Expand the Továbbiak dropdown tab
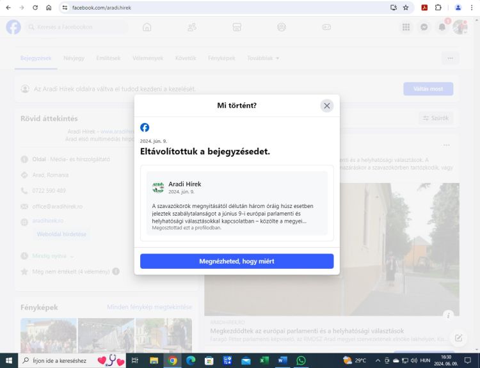Image resolution: width=480 pixels, height=368 pixels. pos(263,58)
